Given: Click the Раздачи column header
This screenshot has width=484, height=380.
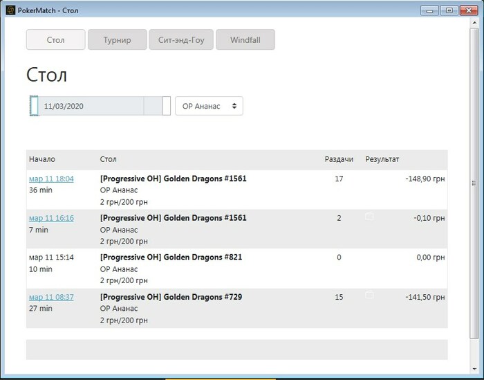Looking at the screenshot, I should [x=339, y=159].
